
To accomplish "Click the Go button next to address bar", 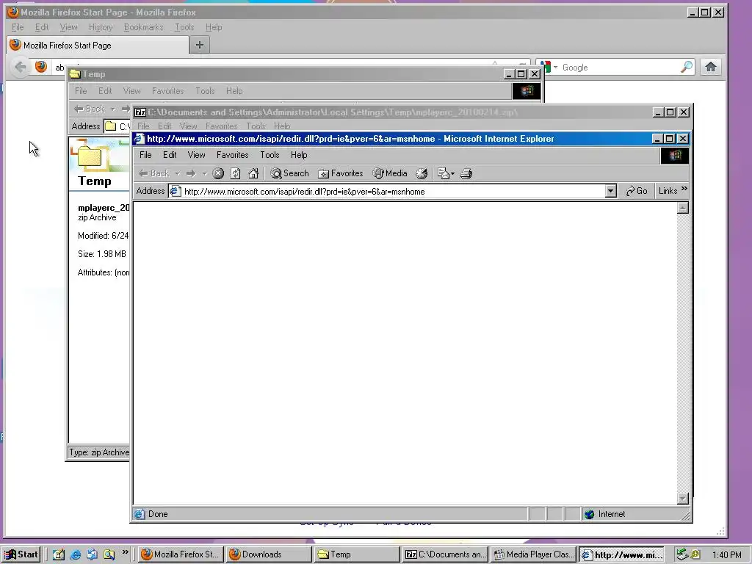I will (637, 191).
